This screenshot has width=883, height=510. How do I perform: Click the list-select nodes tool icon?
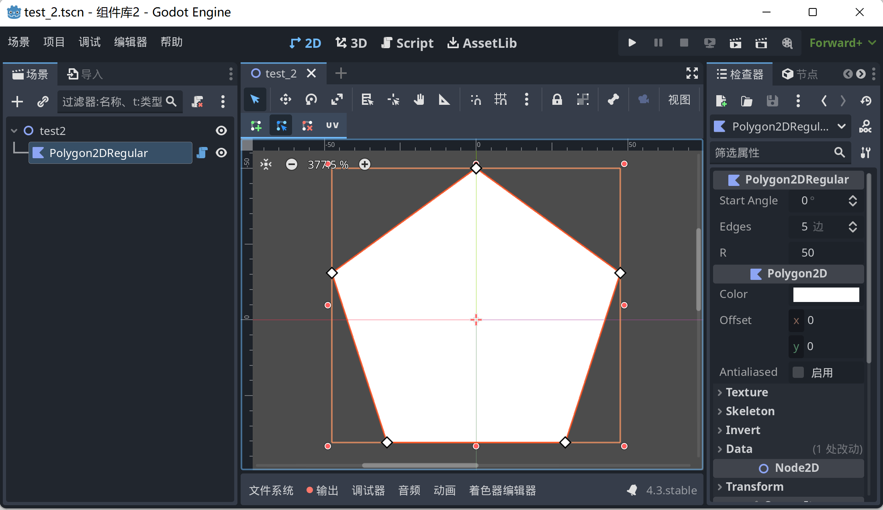pos(367,99)
